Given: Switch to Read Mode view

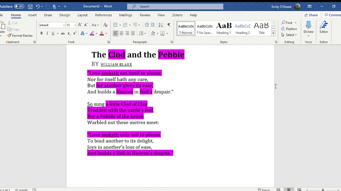Looking at the screenshot, I should click(278, 189).
